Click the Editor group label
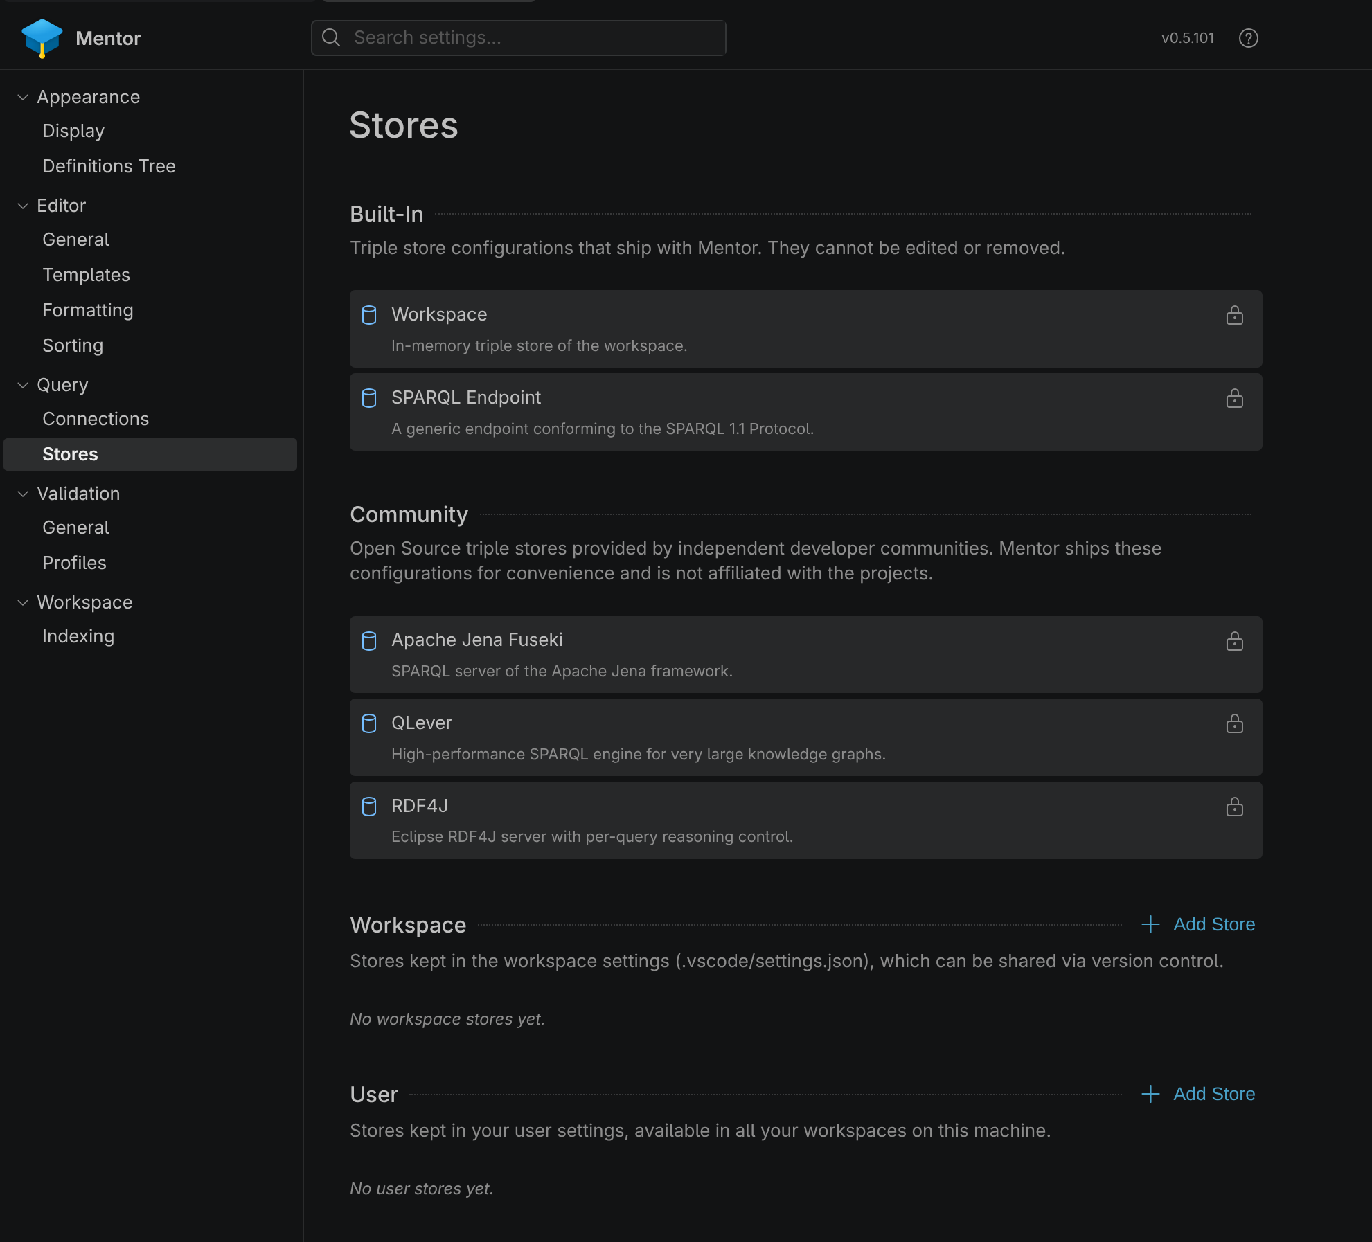 click(x=61, y=206)
